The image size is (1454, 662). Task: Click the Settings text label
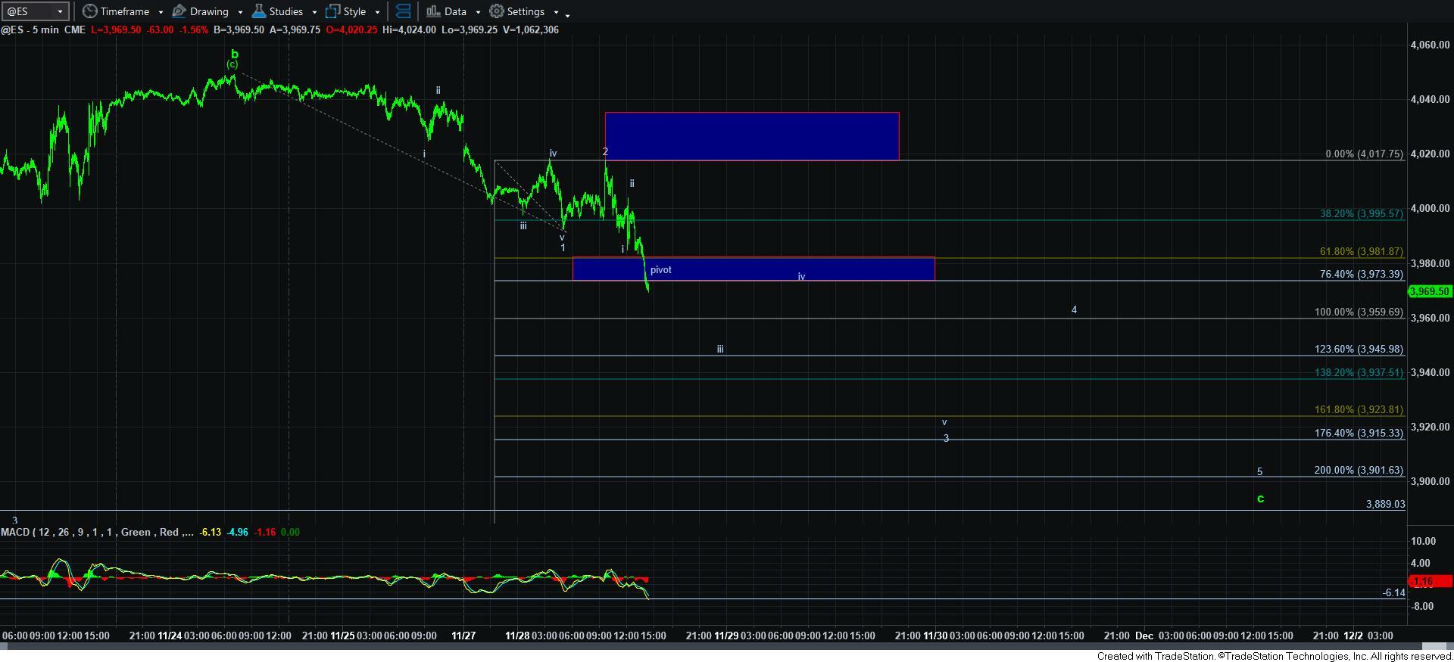point(526,11)
